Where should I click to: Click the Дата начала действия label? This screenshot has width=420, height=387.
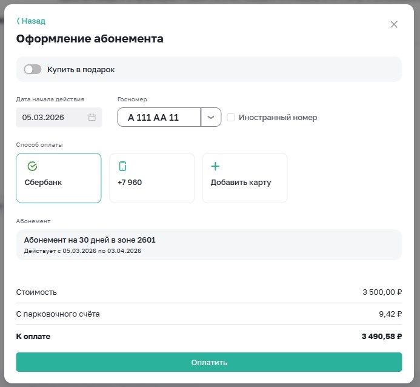(50, 99)
